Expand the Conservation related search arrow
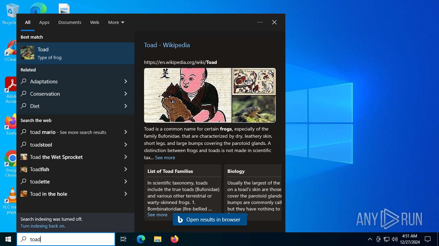439x246 pixels. (x=126, y=94)
